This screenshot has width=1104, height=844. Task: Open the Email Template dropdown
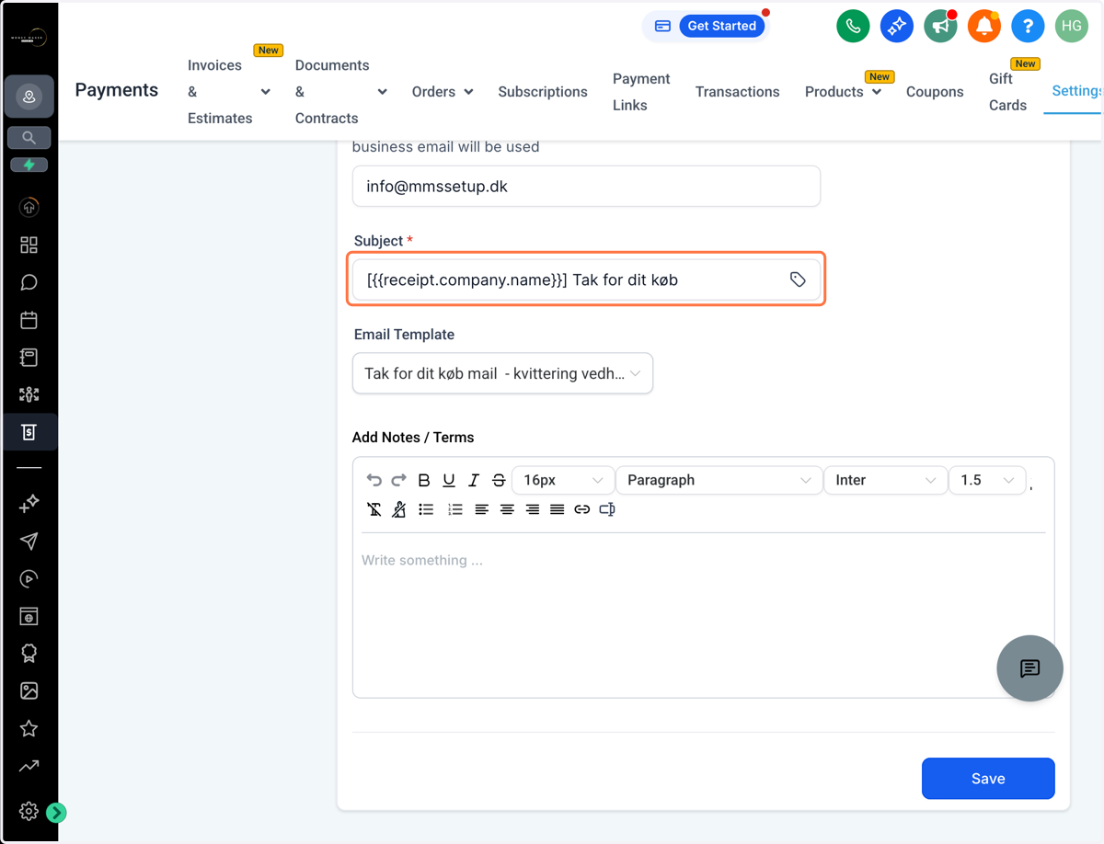pyautogui.click(x=502, y=373)
